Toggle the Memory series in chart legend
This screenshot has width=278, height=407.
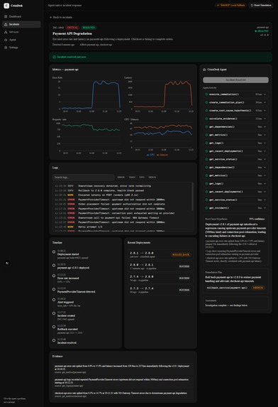click(x=162, y=155)
